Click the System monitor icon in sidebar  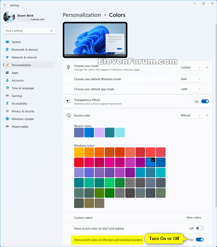[x=7, y=42]
